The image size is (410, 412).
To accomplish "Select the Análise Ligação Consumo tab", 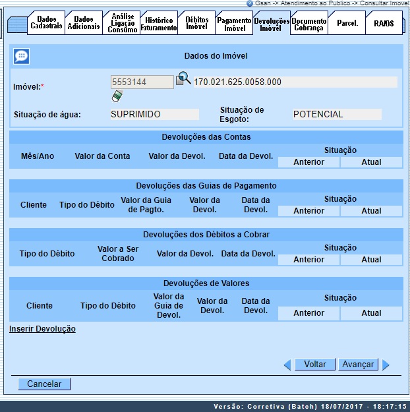I will click(x=122, y=23).
